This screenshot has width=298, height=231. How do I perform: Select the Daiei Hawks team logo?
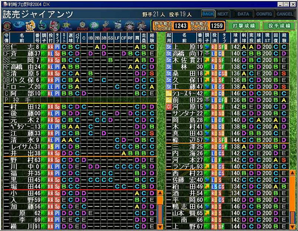coord(82,26)
